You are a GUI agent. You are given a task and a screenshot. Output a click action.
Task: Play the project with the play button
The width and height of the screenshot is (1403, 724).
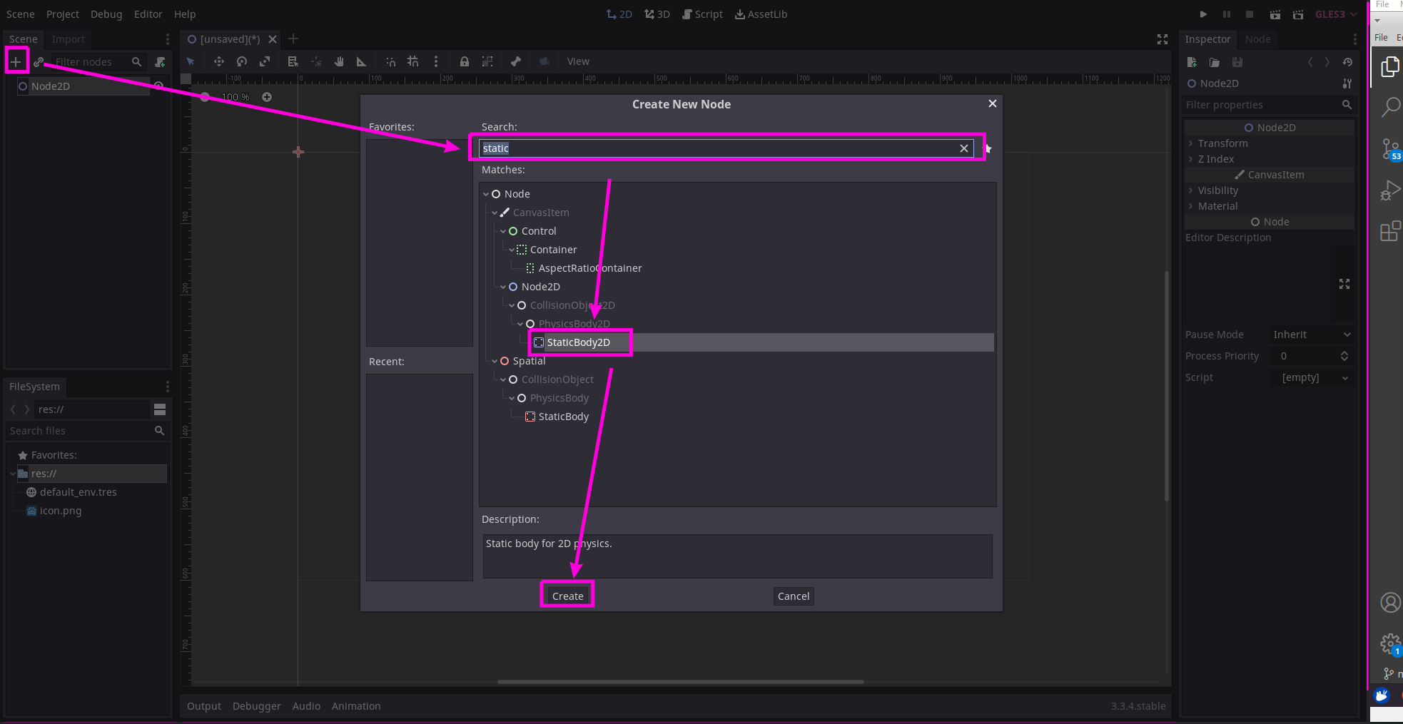click(x=1203, y=14)
